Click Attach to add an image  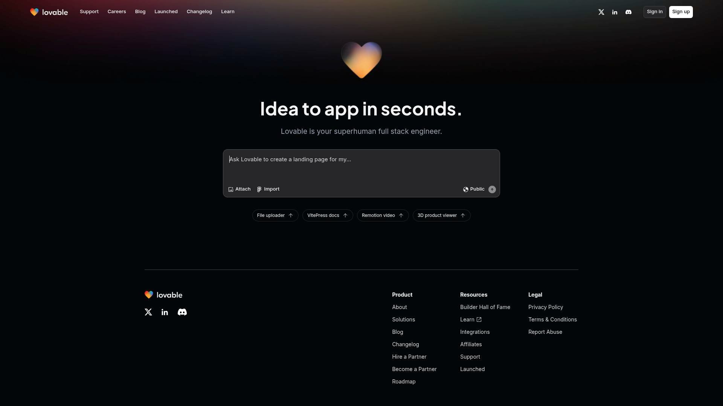tap(239, 189)
